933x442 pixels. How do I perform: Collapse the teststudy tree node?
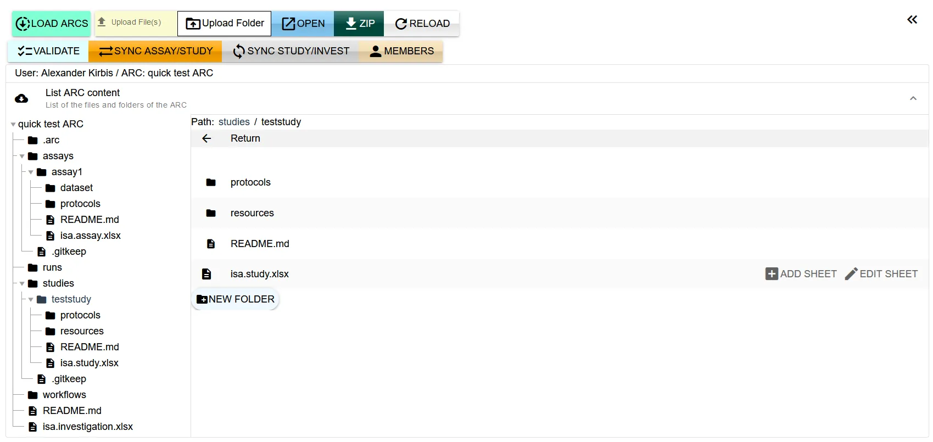(x=31, y=300)
